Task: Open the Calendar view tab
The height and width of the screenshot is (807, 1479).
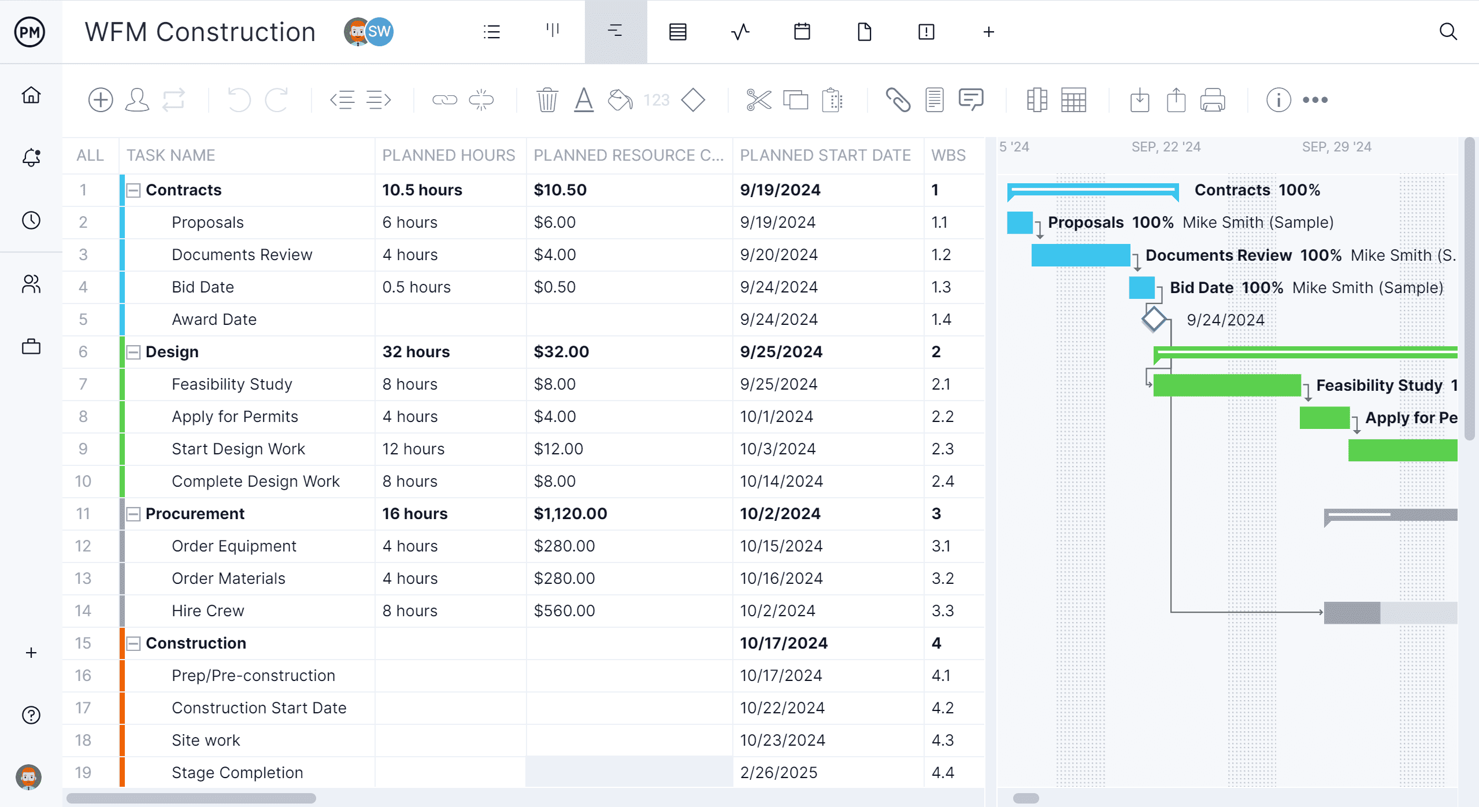Action: click(803, 32)
